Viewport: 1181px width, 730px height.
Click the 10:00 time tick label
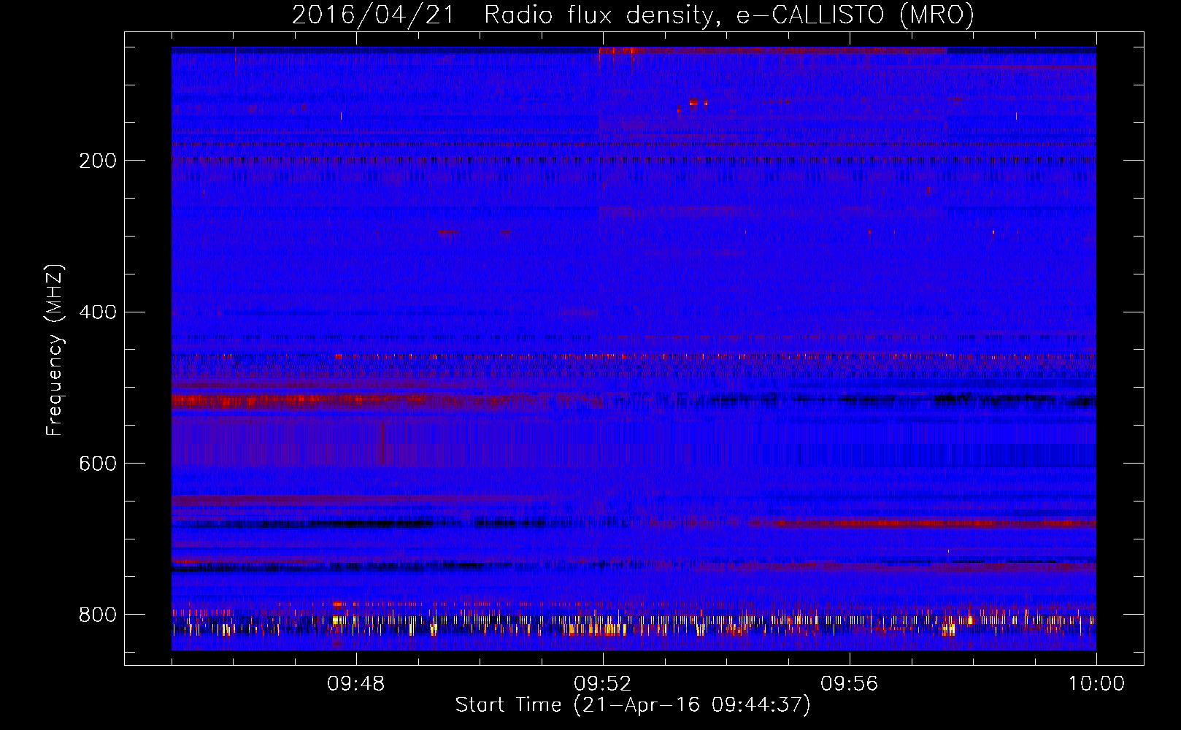(1096, 684)
